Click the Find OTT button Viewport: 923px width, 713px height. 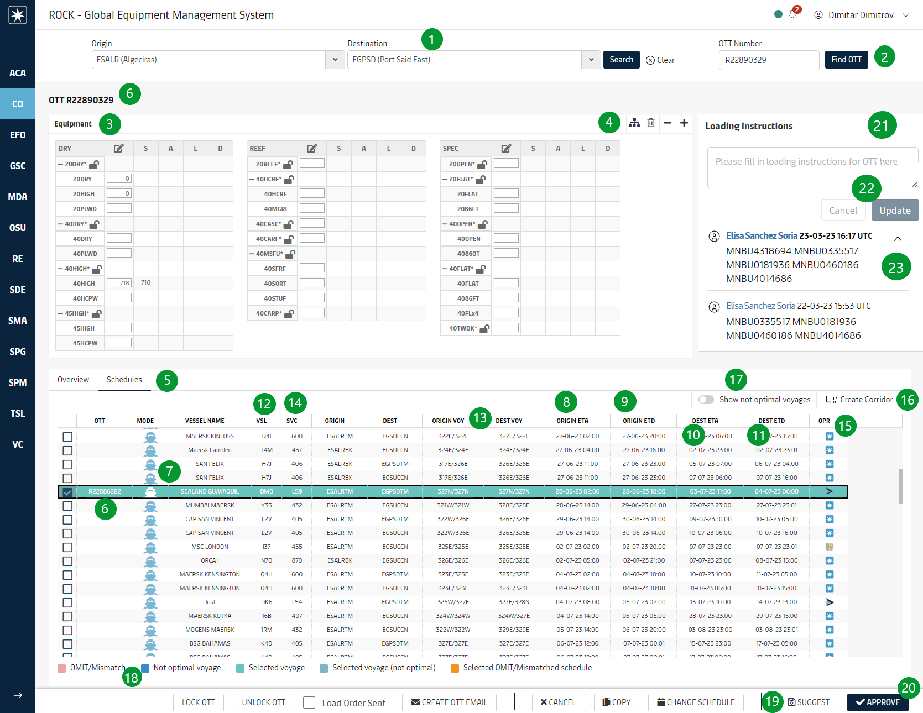tap(846, 60)
